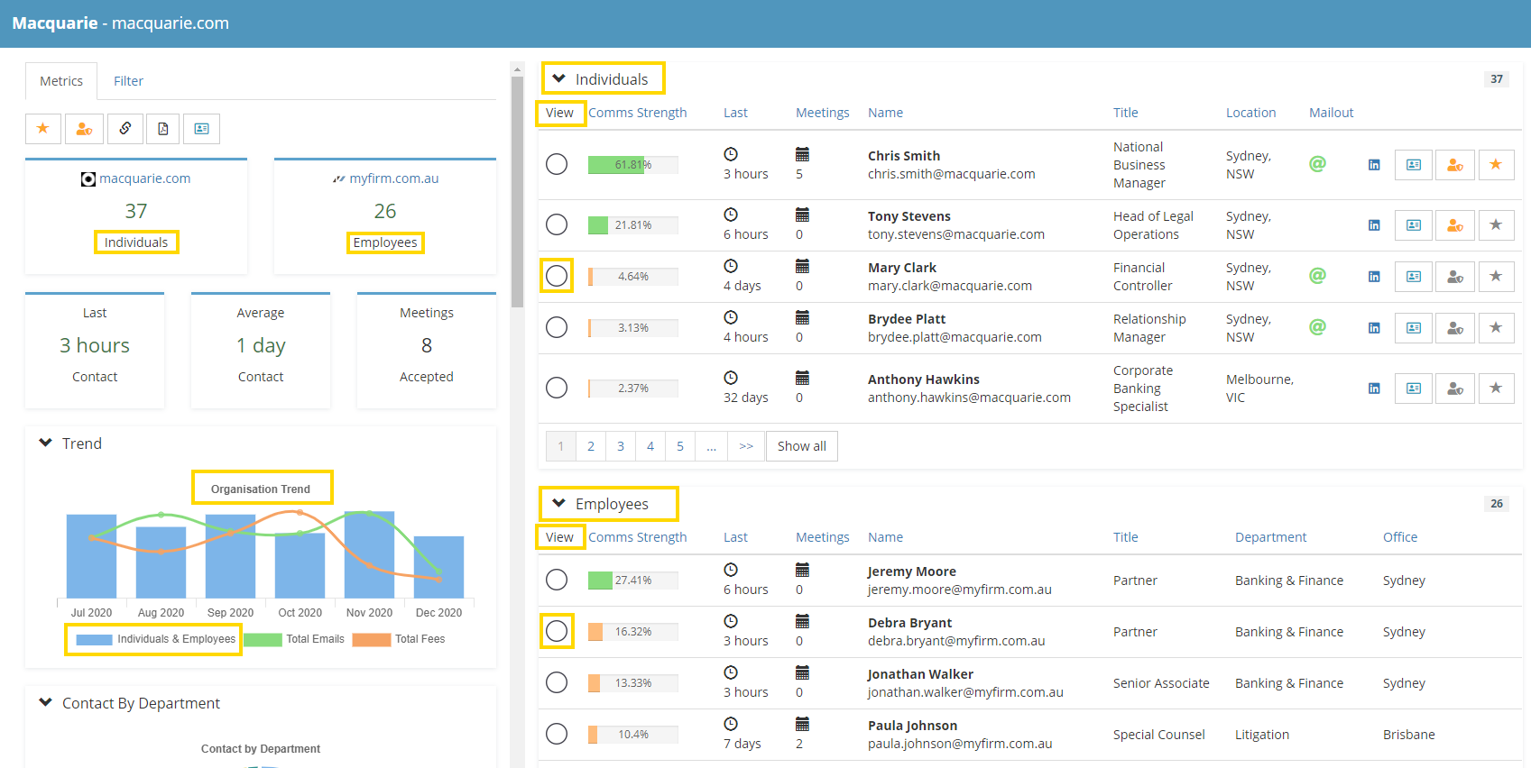The width and height of the screenshot is (1531, 768).
Task: Click the Show all button
Action: click(802, 446)
